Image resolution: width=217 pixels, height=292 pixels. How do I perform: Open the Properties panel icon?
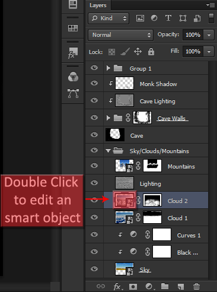click(73, 4)
